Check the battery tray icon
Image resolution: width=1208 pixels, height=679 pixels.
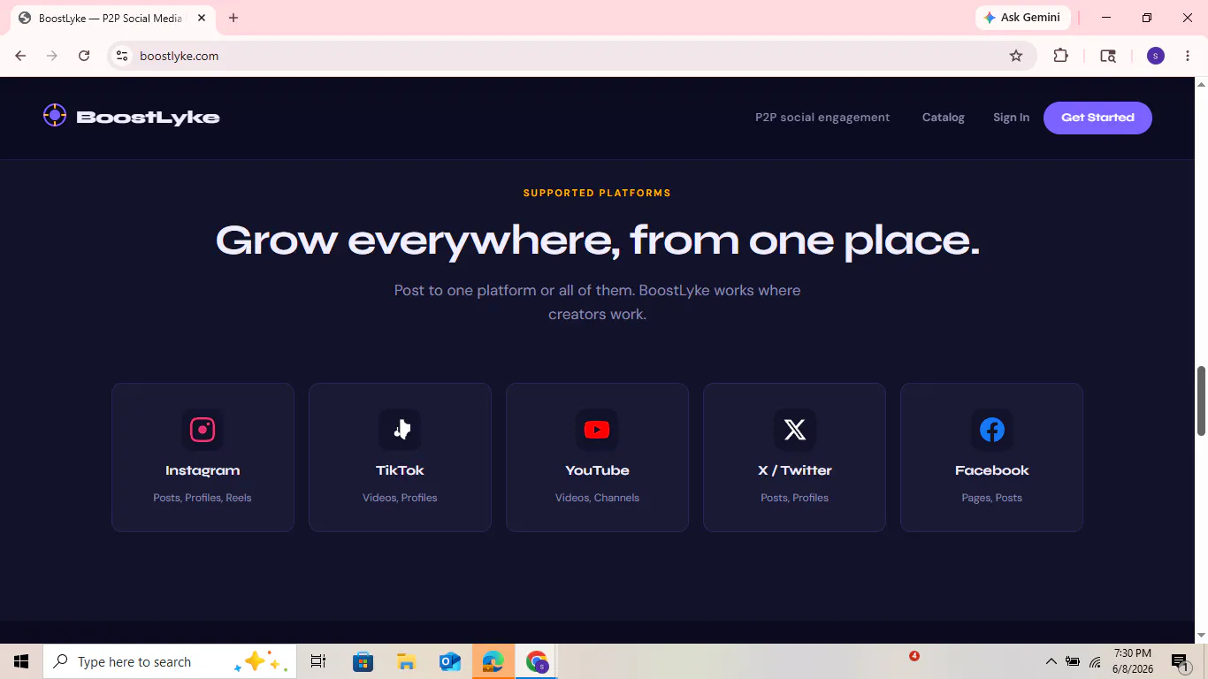[1073, 661]
